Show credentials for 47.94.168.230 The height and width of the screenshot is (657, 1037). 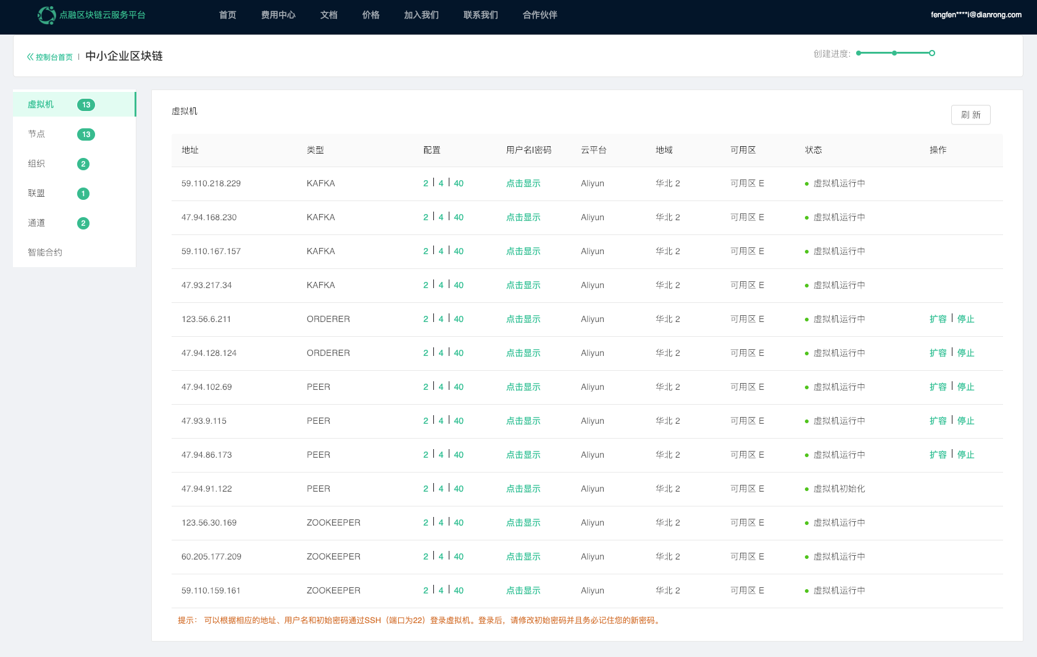tap(523, 217)
